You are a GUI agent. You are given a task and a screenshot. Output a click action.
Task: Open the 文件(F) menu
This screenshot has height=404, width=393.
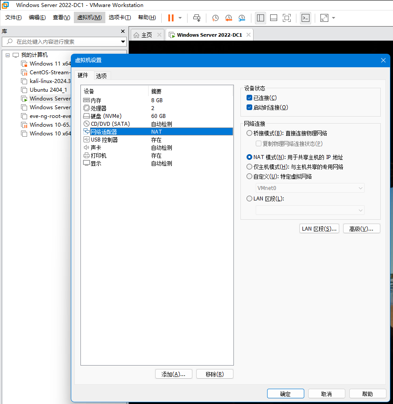click(14, 17)
